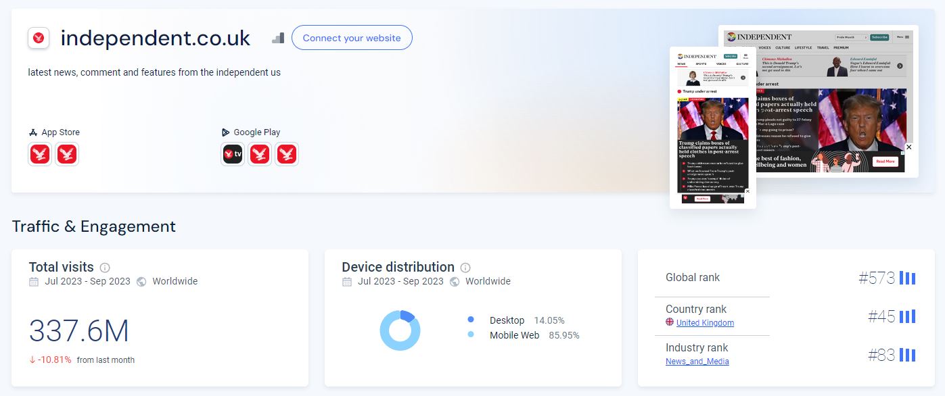Open the mobile site preview thumbnail
The width and height of the screenshot is (945, 396).
(713, 128)
